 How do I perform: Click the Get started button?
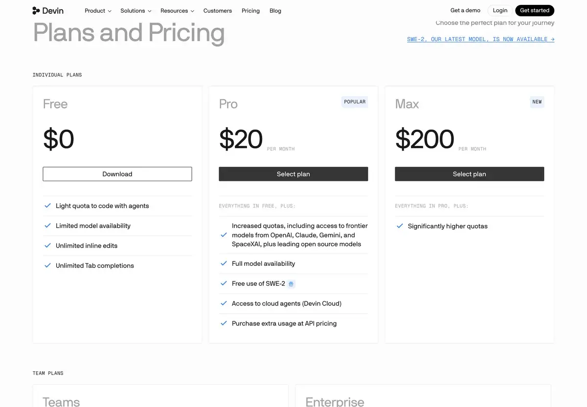click(x=535, y=10)
